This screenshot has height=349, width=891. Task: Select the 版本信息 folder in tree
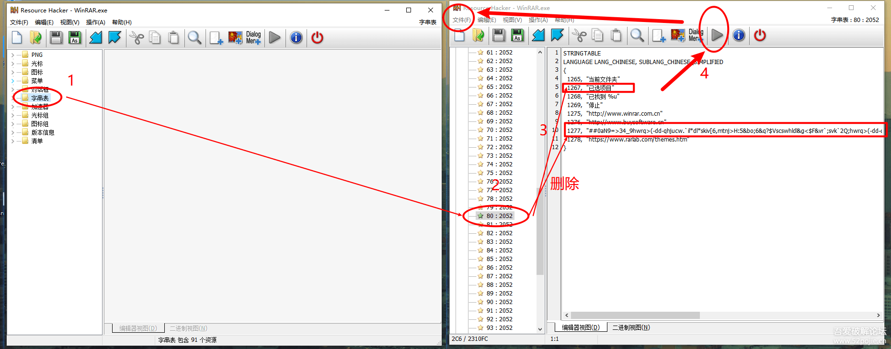point(43,132)
